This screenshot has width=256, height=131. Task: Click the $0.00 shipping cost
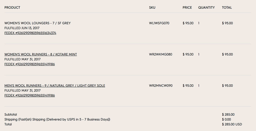tap(226, 119)
